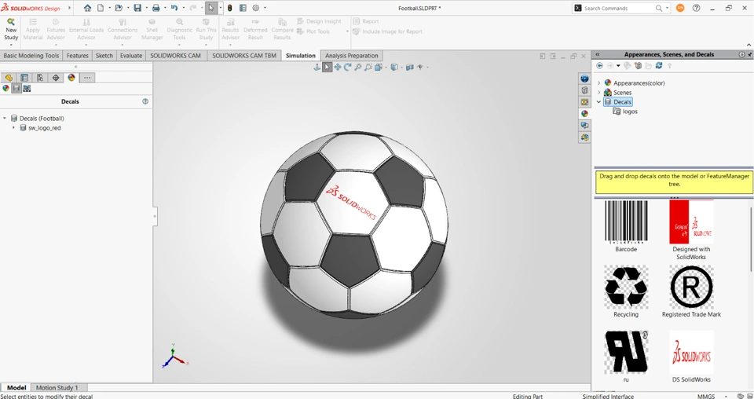Viewport: 754px width, 399px height.
Task: Open the SOLIDWORKS Resources task pane tab
Action: click(584, 79)
